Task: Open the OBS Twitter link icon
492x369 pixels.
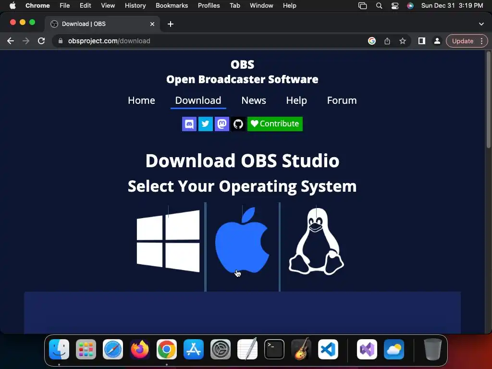Action: coord(206,124)
